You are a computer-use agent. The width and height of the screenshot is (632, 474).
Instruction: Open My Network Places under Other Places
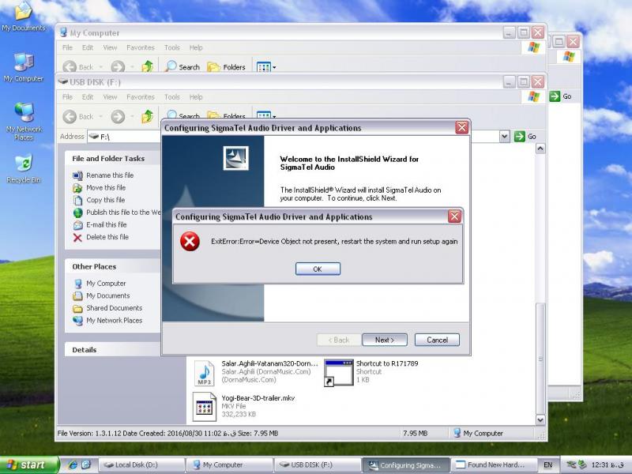(x=114, y=321)
